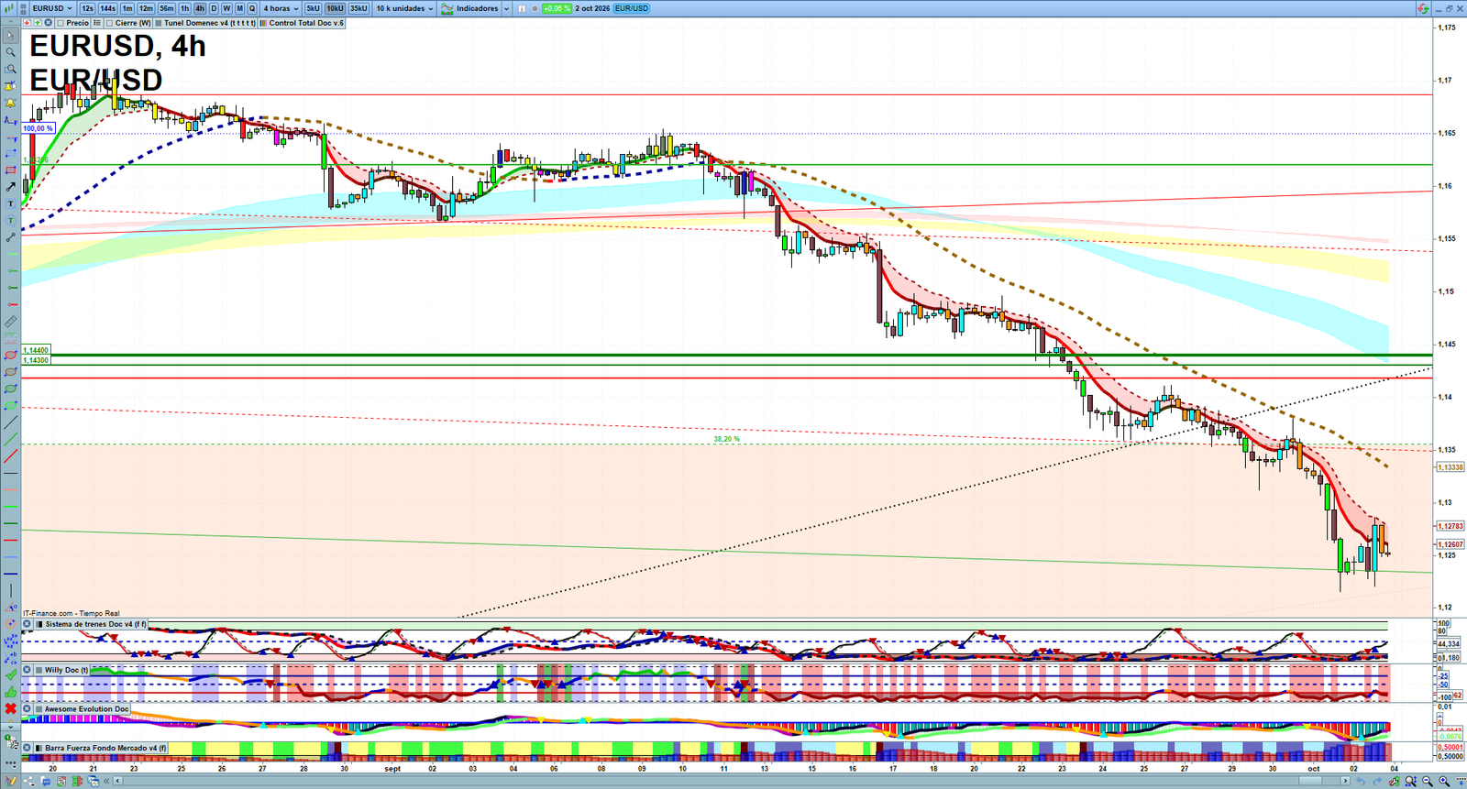Open the EURUSD symbol dropdown

[x=53, y=8]
